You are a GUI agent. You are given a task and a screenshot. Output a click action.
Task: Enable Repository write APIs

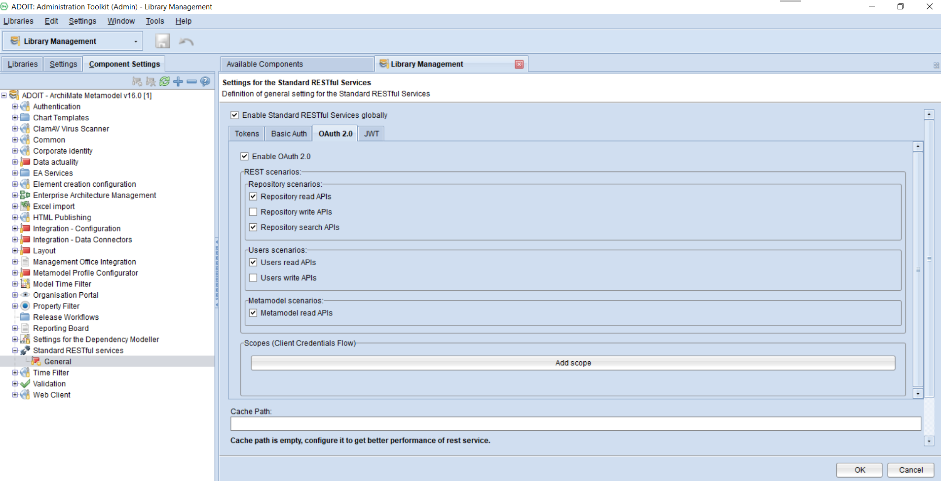pos(253,212)
